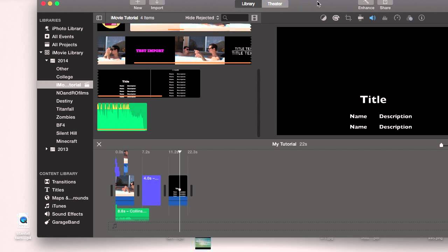The height and width of the screenshot is (252, 448).
Task: Open the filmstrip appearance options
Action: (x=254, y=18)
